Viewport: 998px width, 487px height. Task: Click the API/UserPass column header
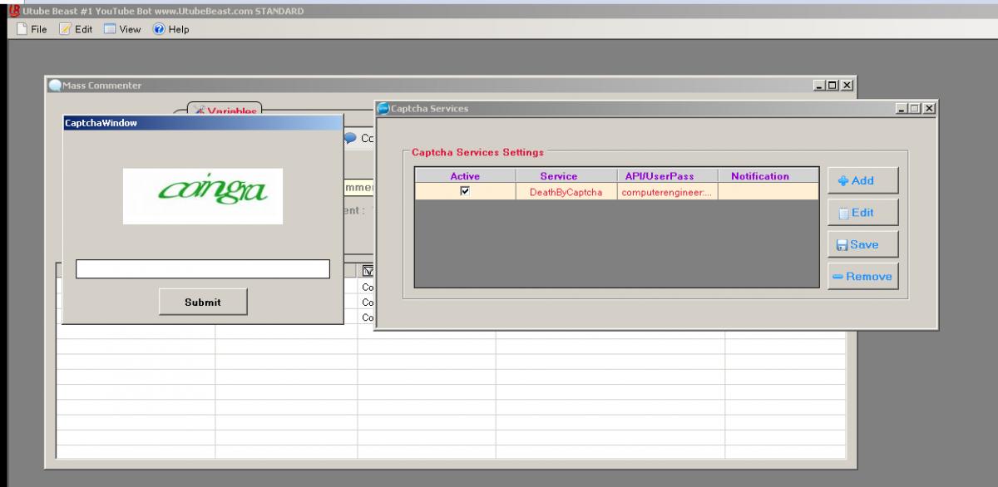pyautogui.click(x=668, y=176)
